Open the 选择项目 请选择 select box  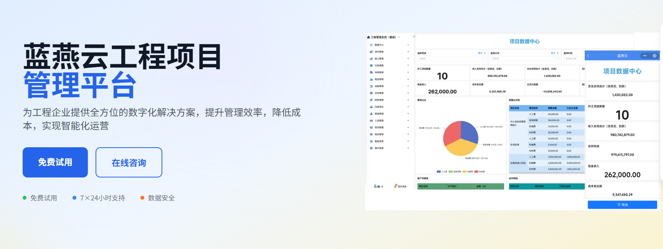tap(452, 59)
